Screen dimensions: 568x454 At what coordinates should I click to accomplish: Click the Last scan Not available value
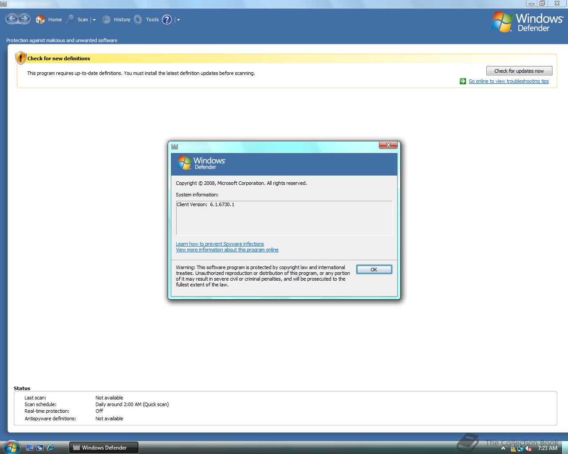(x=109, y=398)
